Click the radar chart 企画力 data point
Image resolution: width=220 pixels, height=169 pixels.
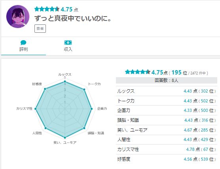92,109
